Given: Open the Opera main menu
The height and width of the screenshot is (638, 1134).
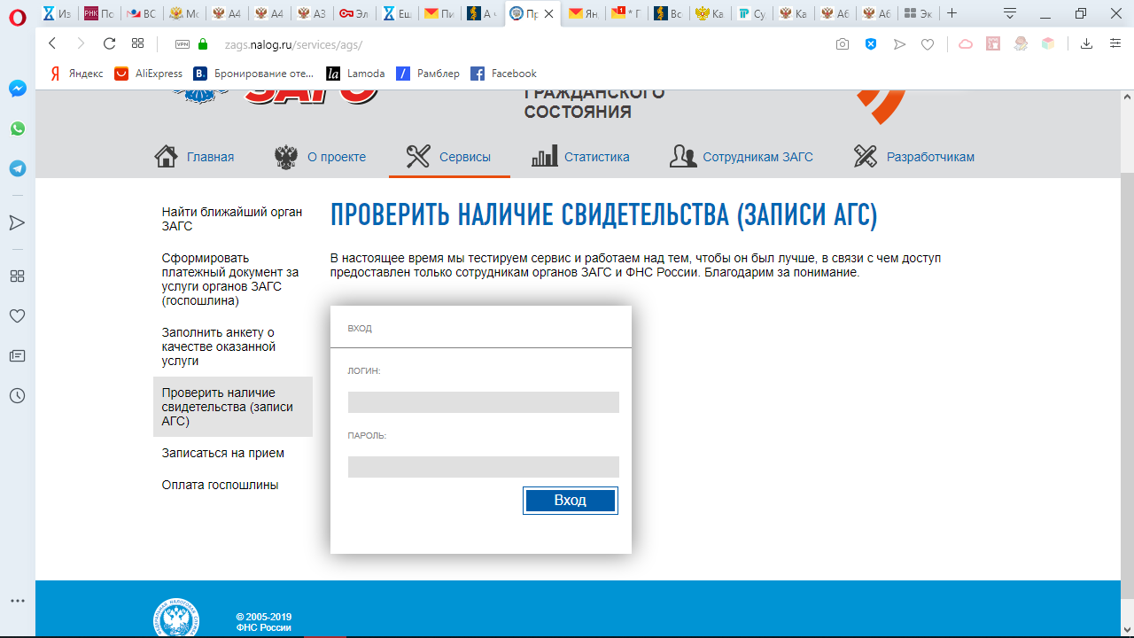Looking at the screenshot, I should tap(17, 15).
